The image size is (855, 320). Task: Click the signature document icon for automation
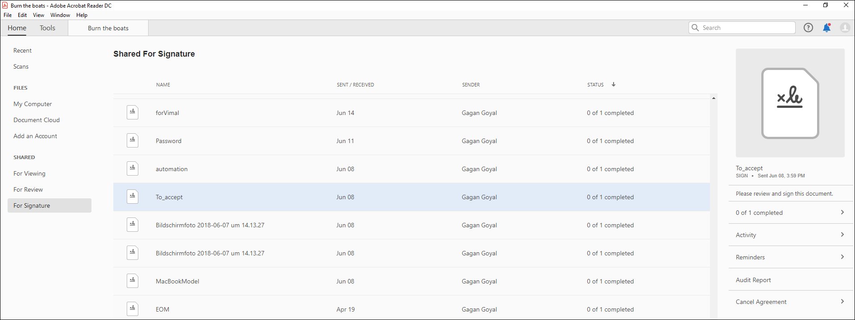[x=133, y=168]
